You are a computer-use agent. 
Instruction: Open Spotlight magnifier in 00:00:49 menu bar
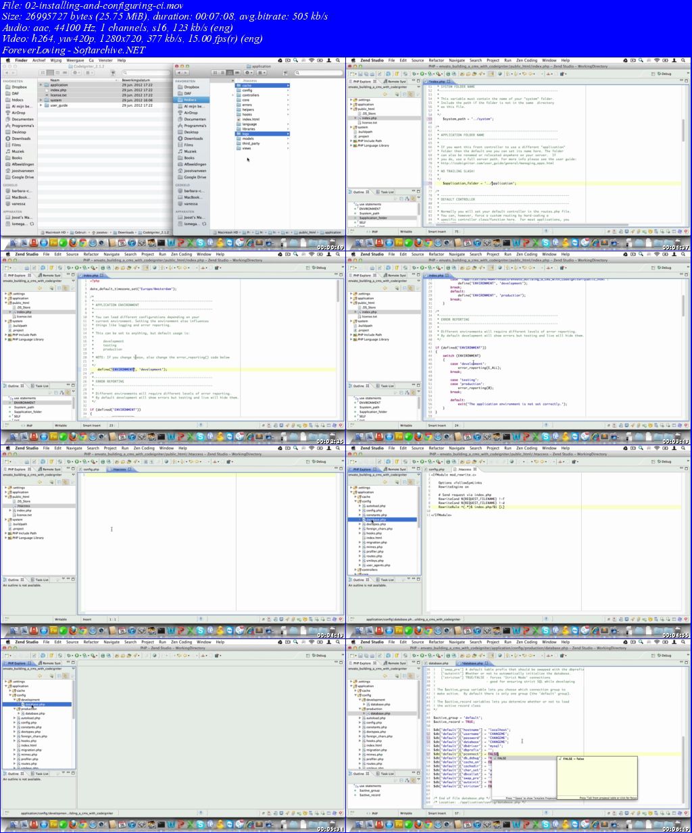[339, 60]
